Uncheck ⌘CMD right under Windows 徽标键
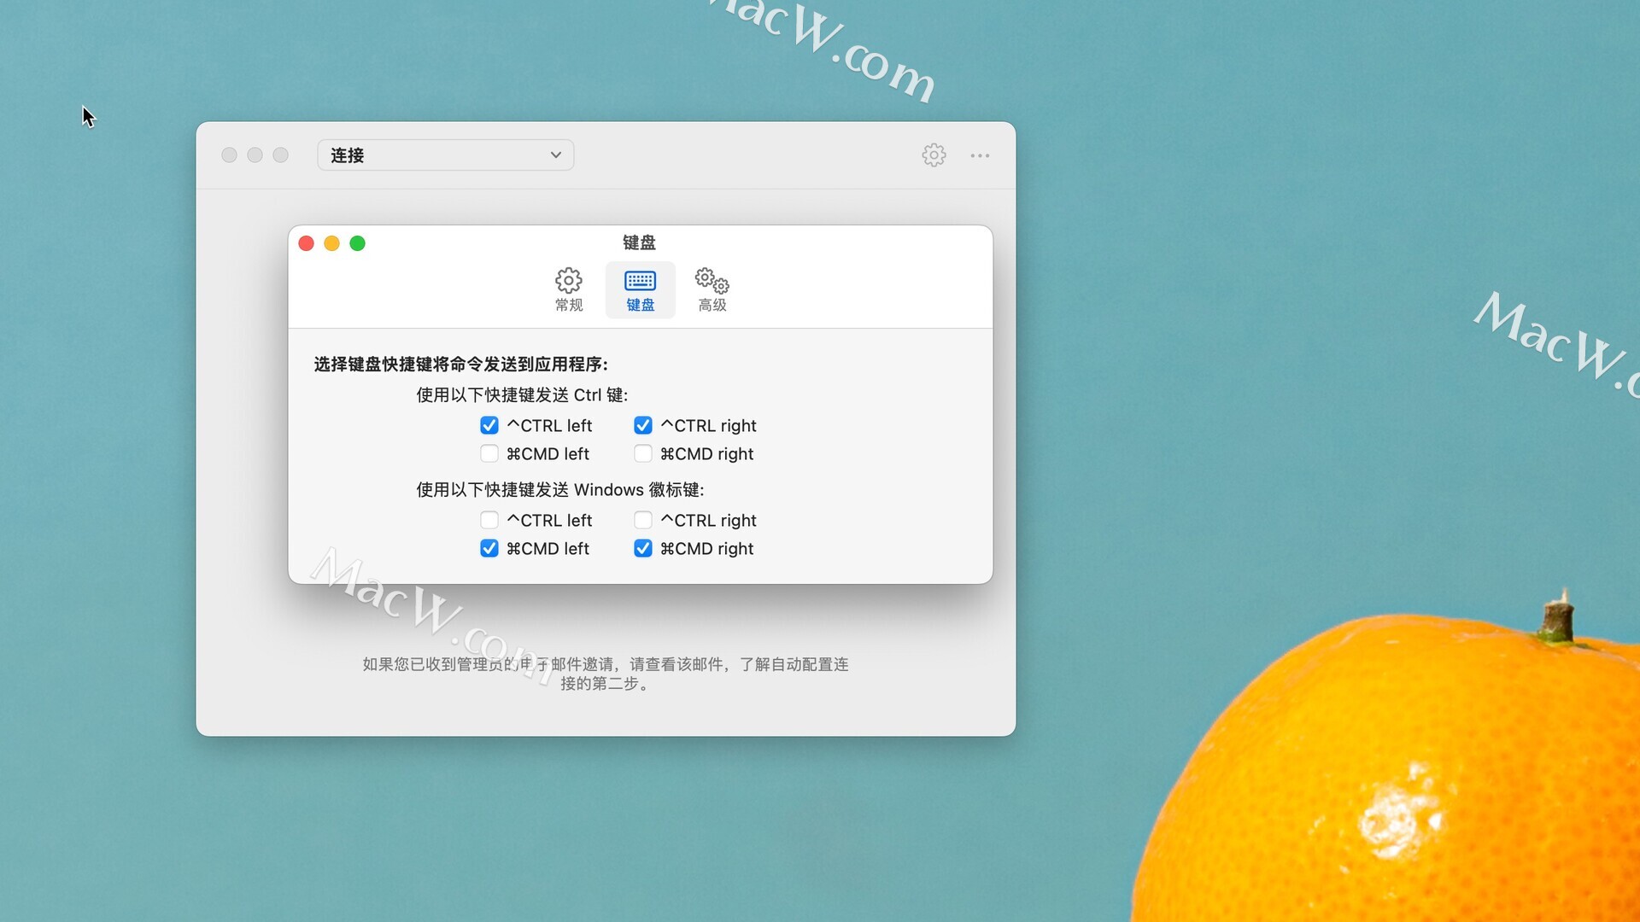This screenshot has width=1640, height=922. point(642,548)
